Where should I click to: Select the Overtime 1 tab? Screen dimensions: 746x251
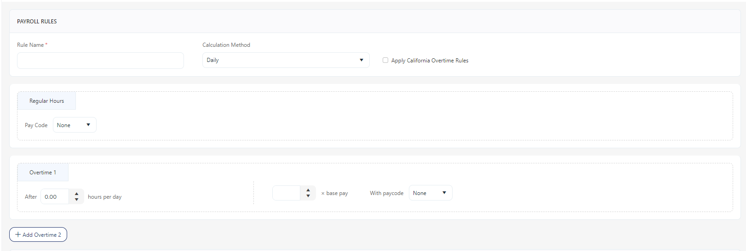[43, 173]
